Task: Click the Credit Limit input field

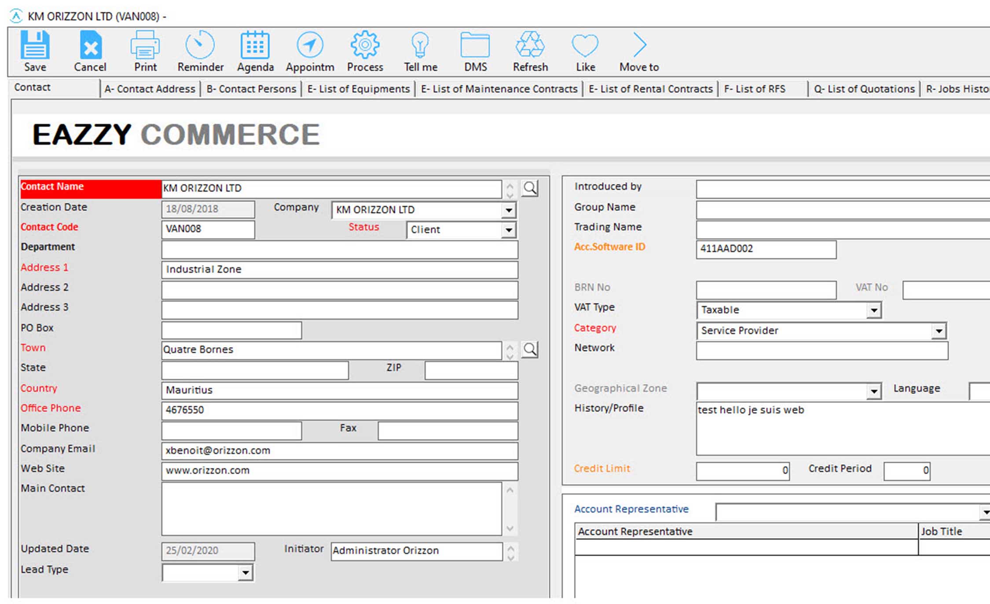Action: [743, 471]
